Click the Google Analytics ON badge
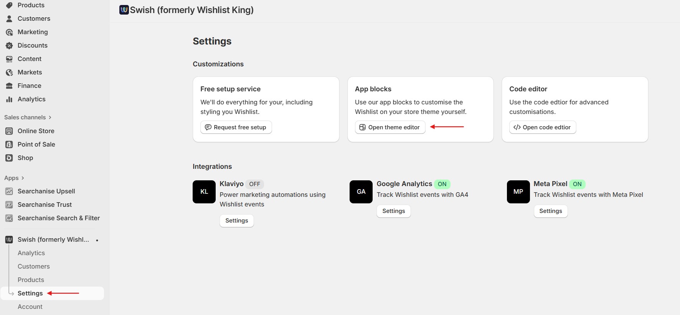Image resolution: width=680 pixels, height=315 pixels. click(x=442, y=184)
